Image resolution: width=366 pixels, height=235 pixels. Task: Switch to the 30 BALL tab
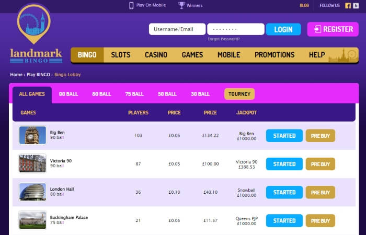pos(200,94)
